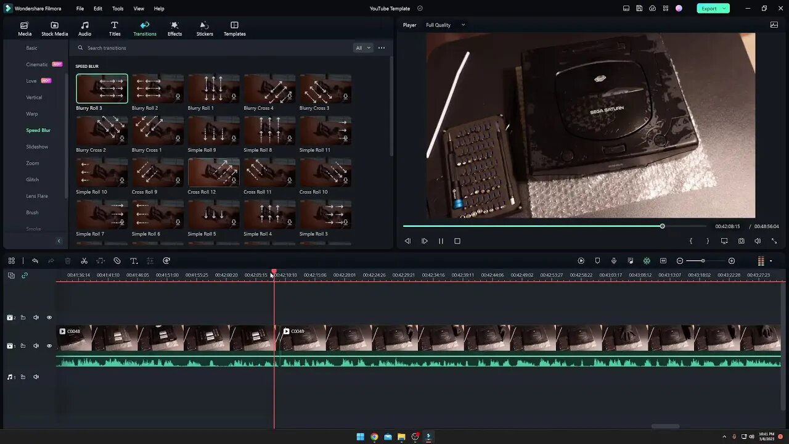Select the Blurry Roll 2 transition thumbnail
Screen dimensions: 789x444
click(x=158, y=88)
